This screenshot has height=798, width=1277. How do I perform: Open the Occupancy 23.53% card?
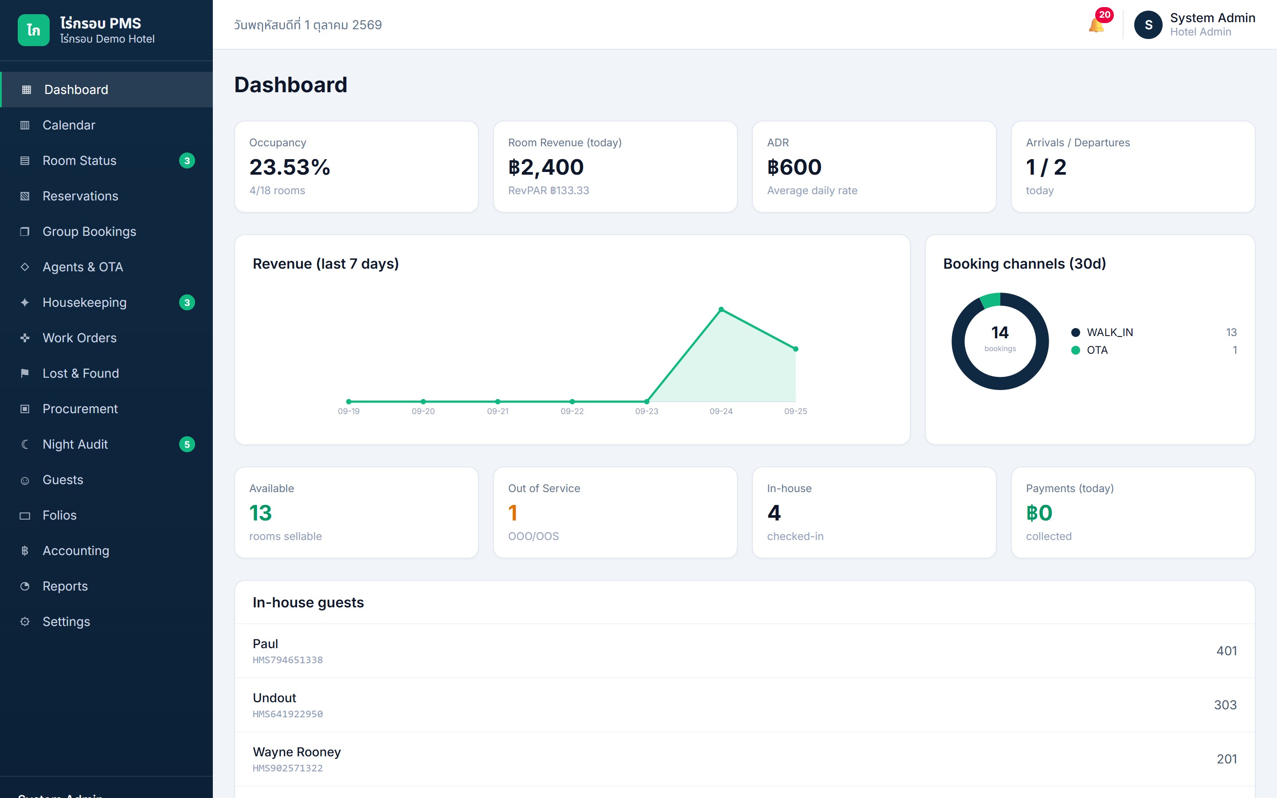[356, 167]
